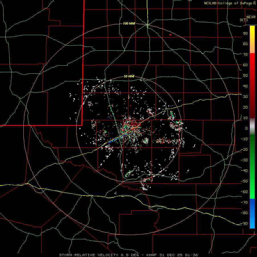Click the 10 value on the velocity scale
This screenshot has width=257, height=257.
coord(245,118)
